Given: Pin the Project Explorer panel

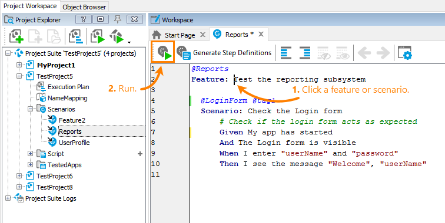Looking at the screenshot, I should click(x=118, y=19).
